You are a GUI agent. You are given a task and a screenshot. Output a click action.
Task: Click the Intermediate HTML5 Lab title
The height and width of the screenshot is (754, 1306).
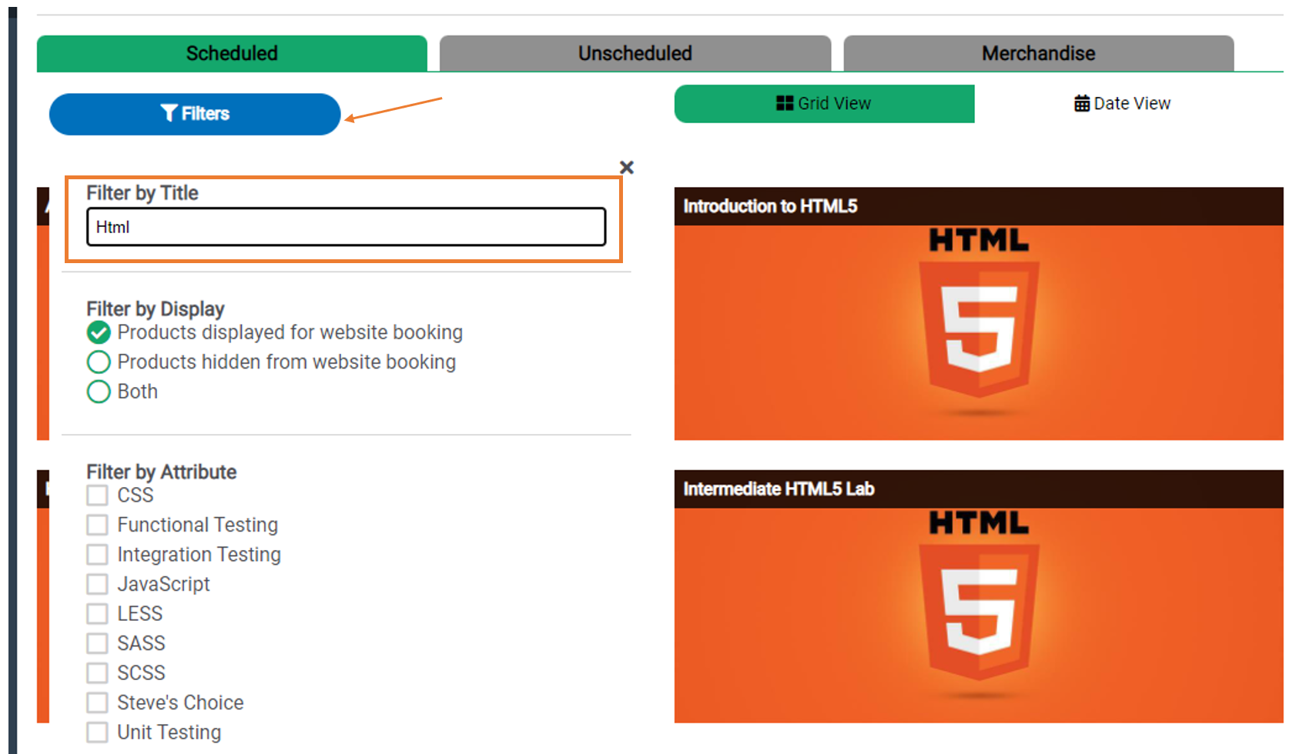(x=779, y=489)
